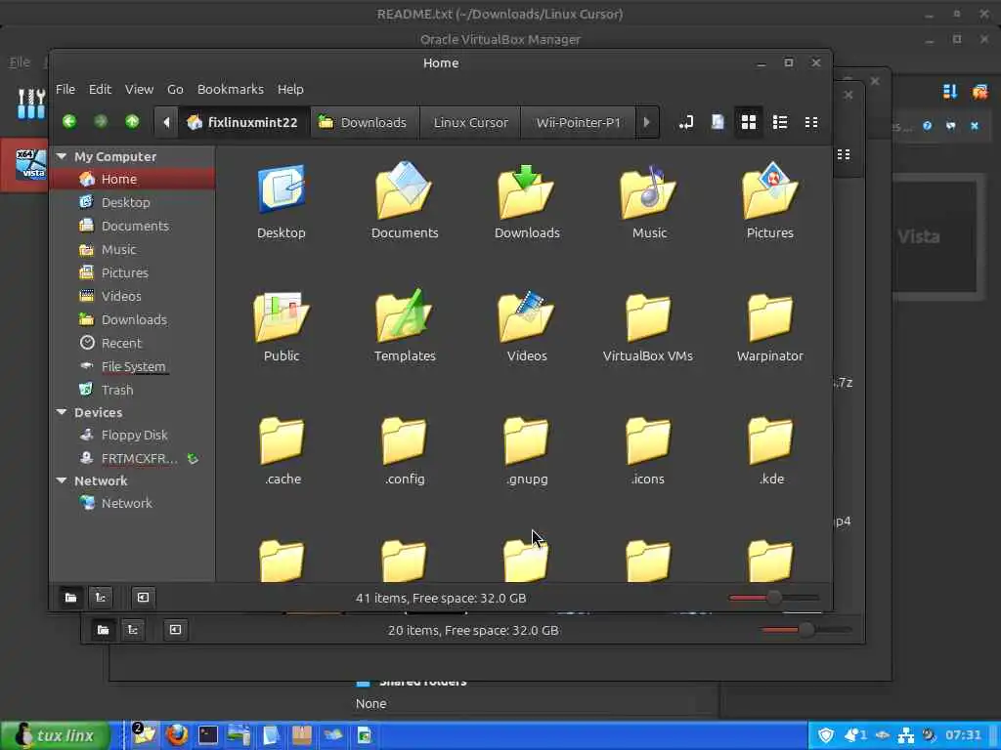Adjust zoom slider in rear file window
This screenshot has width=1001, height=750.
click(806, 630)
